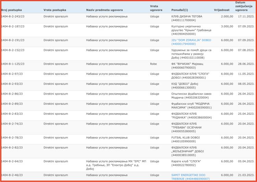Select procedure number 1404-8-2-82/23
Screen dimensions: 257x182
coord(12,148)
